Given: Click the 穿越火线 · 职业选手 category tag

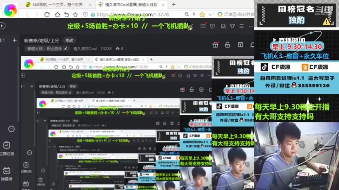Looking at the screenshot, I should (x=47, y=49).
